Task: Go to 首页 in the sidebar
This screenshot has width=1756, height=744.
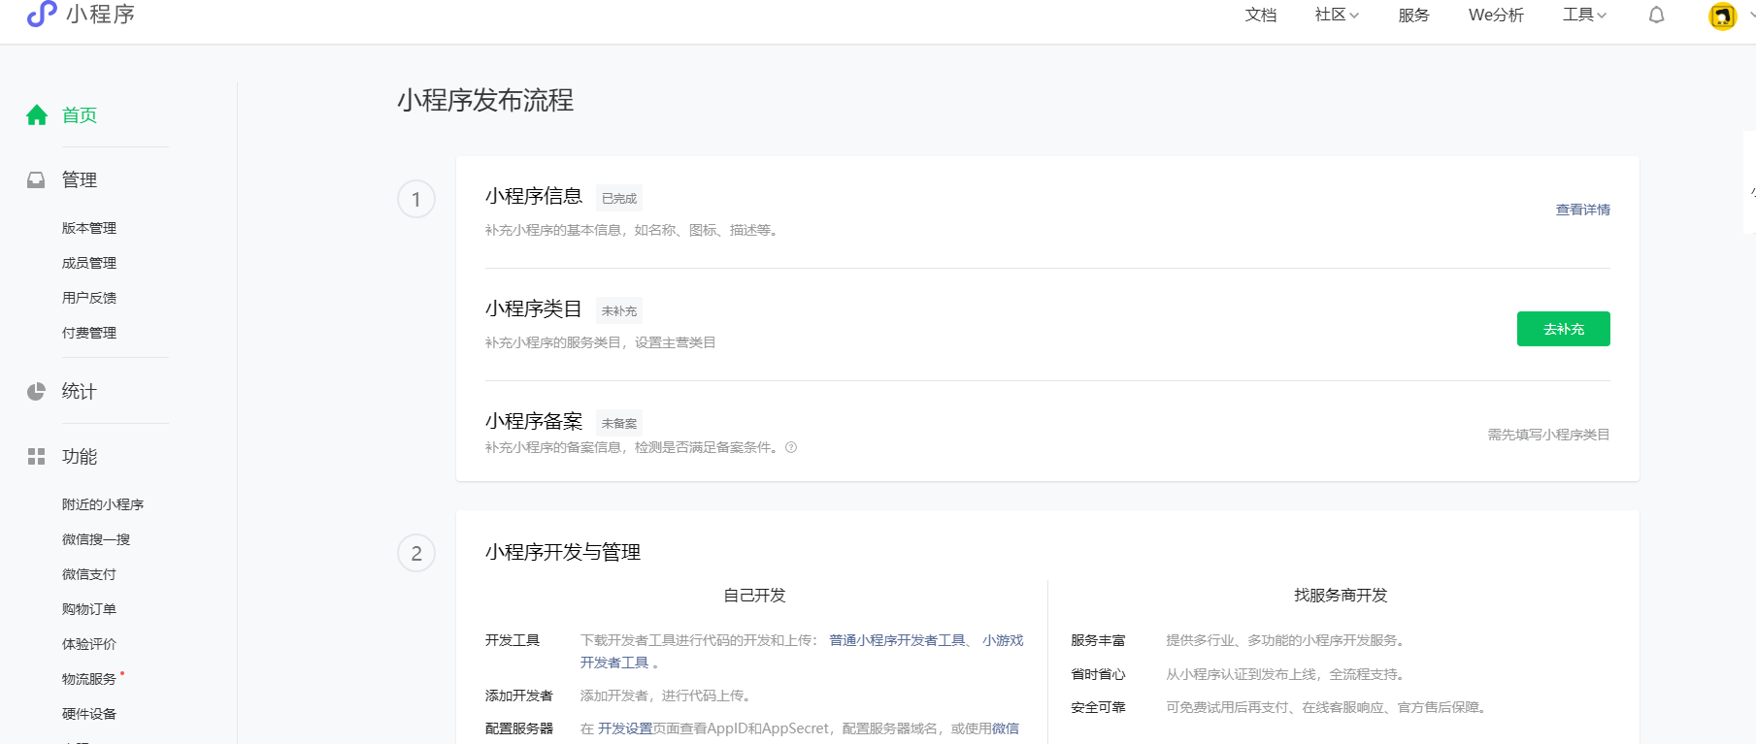Action: (80, 115)
